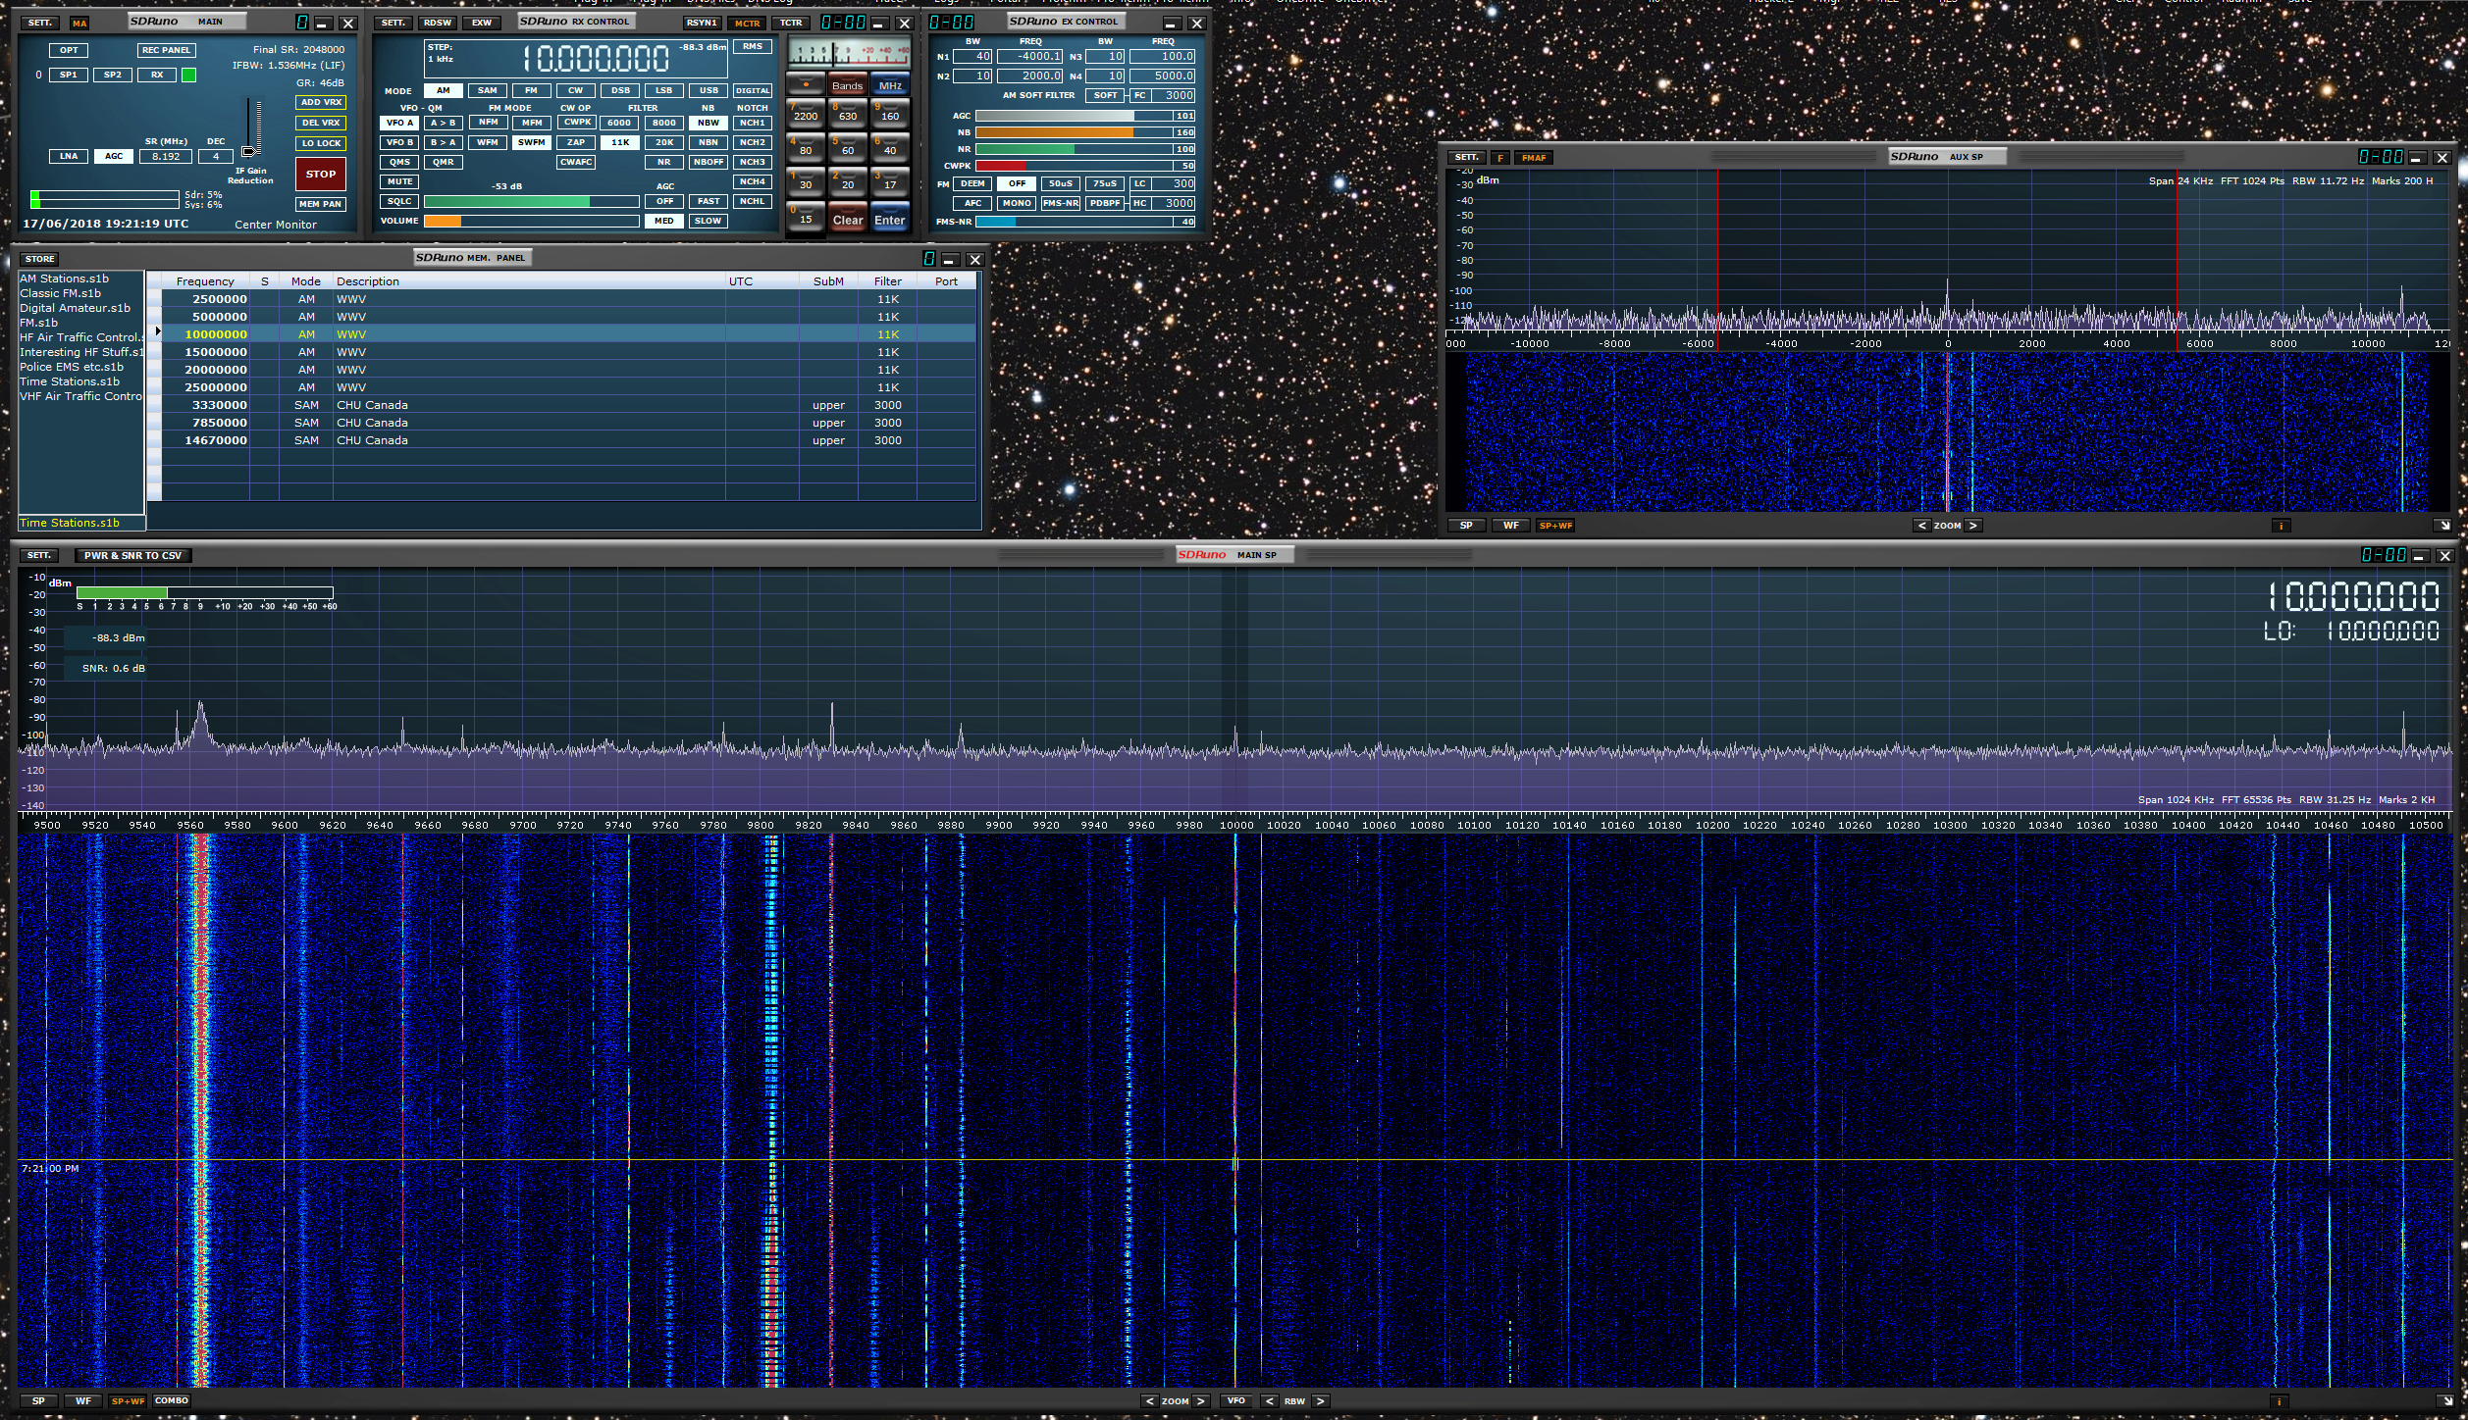Click the MAIN SP info 'i' button
Viewport: 2468px width, 1420px height.
pos(2280,1400)
